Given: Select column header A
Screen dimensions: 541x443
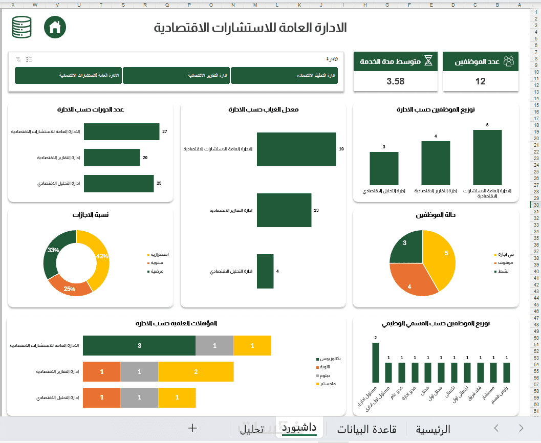Looking at the screenshot, I should point(520,5).
